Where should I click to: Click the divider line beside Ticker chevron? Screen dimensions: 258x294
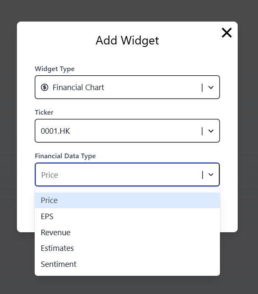[202, 131]
